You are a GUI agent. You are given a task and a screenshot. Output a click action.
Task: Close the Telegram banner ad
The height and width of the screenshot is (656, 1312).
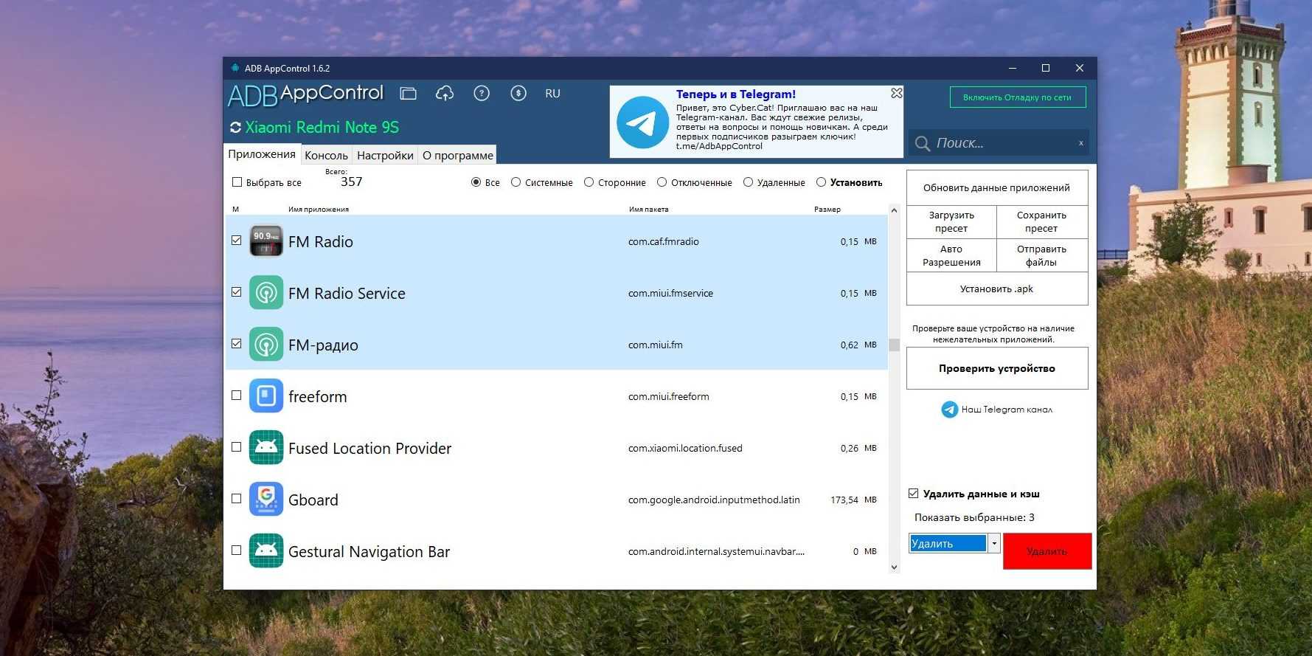tap(896, 93)
